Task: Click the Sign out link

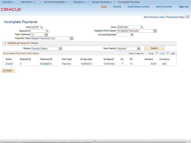Action: point(184,7)
